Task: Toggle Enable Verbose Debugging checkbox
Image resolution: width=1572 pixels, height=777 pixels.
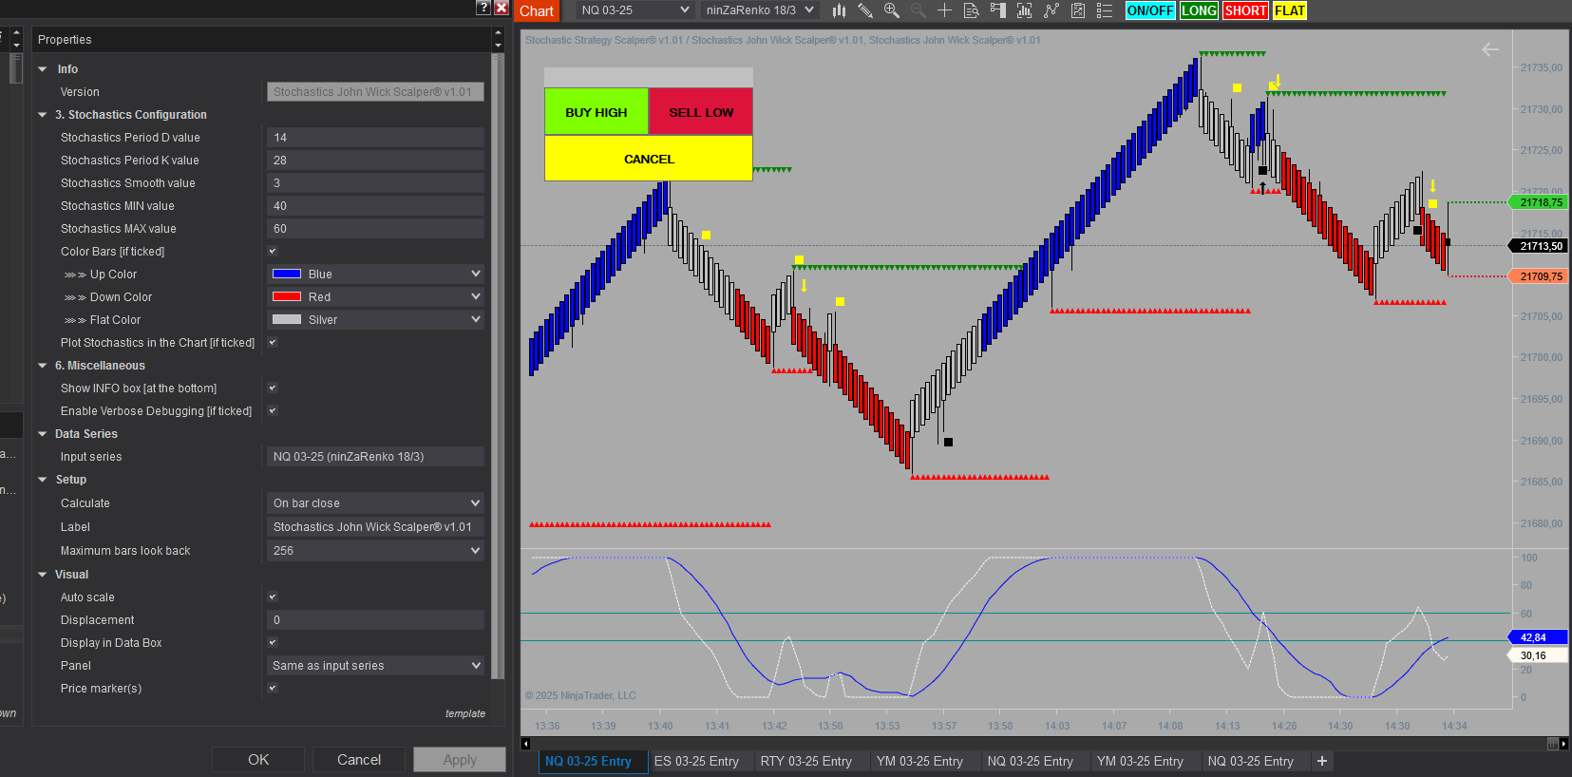Action: point(273,411)
